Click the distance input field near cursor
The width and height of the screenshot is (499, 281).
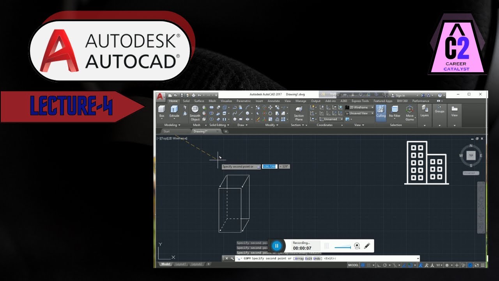click(x=269, y=167)
